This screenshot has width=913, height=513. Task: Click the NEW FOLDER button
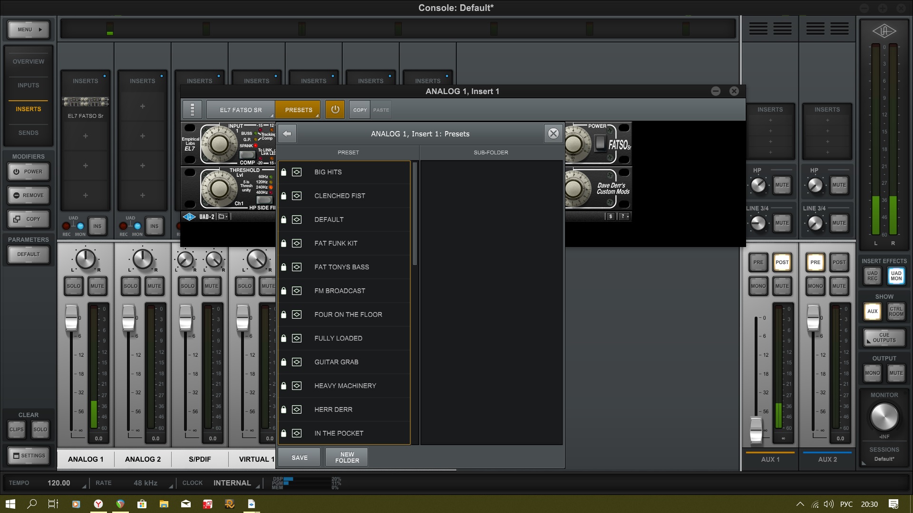point(347,457)
